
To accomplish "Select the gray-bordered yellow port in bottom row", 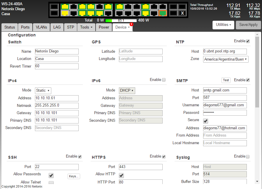I will click(65, 13).
